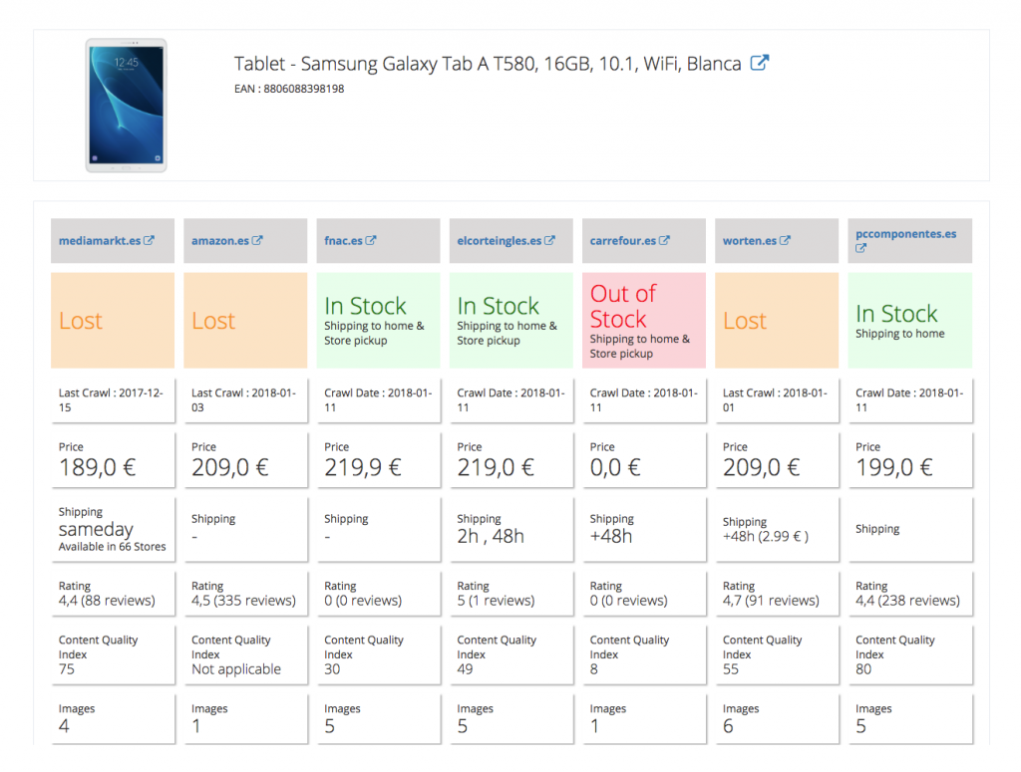Click the 4,4 (88 reviews) rating
1021x772 pixels.
tap(107, 601)
